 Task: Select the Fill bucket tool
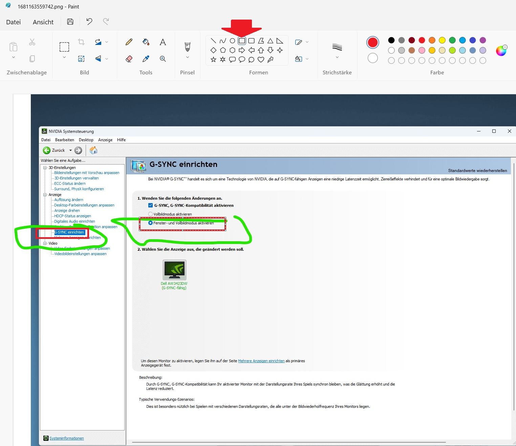coord(146,42)
